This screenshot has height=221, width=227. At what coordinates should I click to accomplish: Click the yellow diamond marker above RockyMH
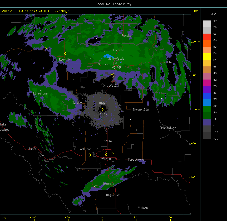66,54
